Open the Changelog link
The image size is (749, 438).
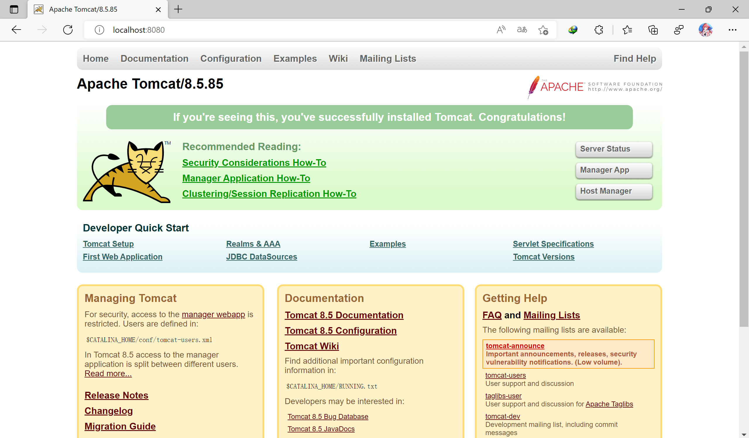click(109, 411)
